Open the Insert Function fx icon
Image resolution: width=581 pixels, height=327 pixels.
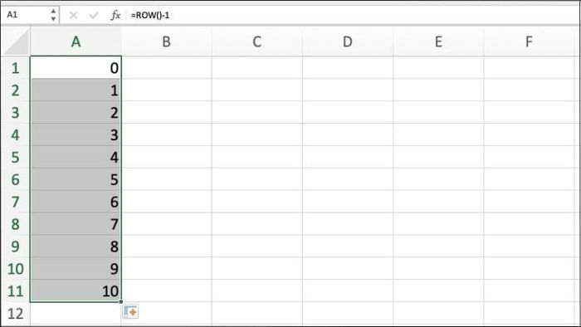click(115, 15)
